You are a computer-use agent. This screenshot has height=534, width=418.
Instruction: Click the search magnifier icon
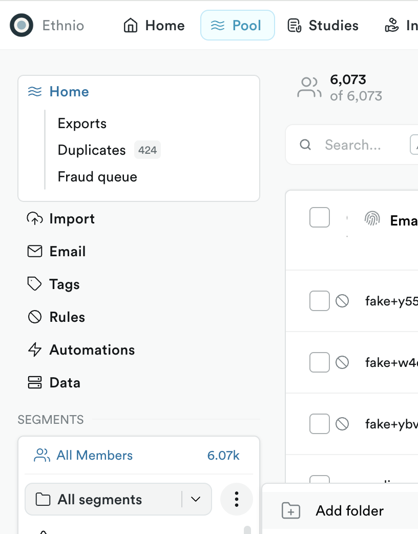[x=305, y=145]
